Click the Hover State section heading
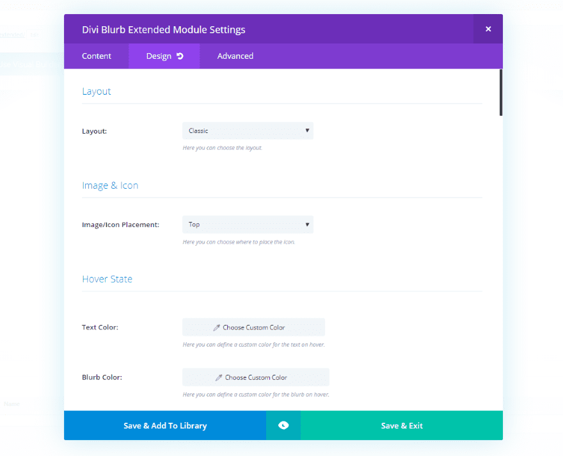563x456 pixels. [x=107, y=279]
